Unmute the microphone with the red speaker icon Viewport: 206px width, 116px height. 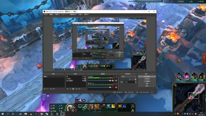point(113,87)
